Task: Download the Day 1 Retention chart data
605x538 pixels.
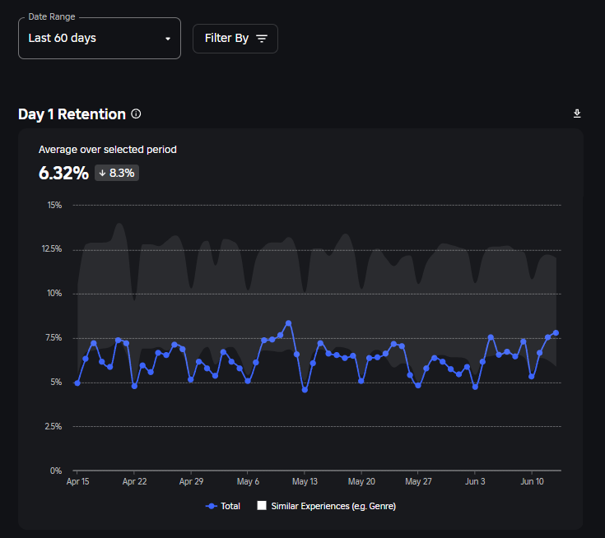Action: click(577, 114)
